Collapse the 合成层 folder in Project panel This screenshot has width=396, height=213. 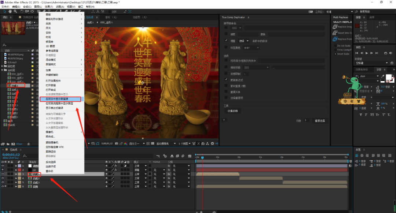point(2,70)
